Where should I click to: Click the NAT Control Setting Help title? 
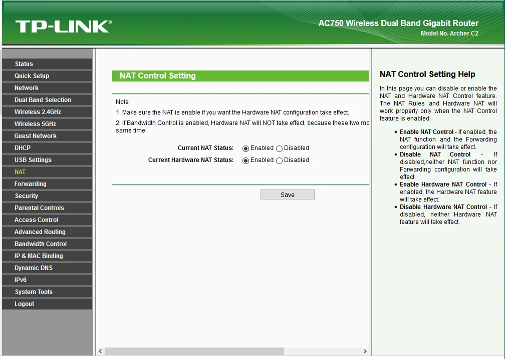[x=427, y=74]
